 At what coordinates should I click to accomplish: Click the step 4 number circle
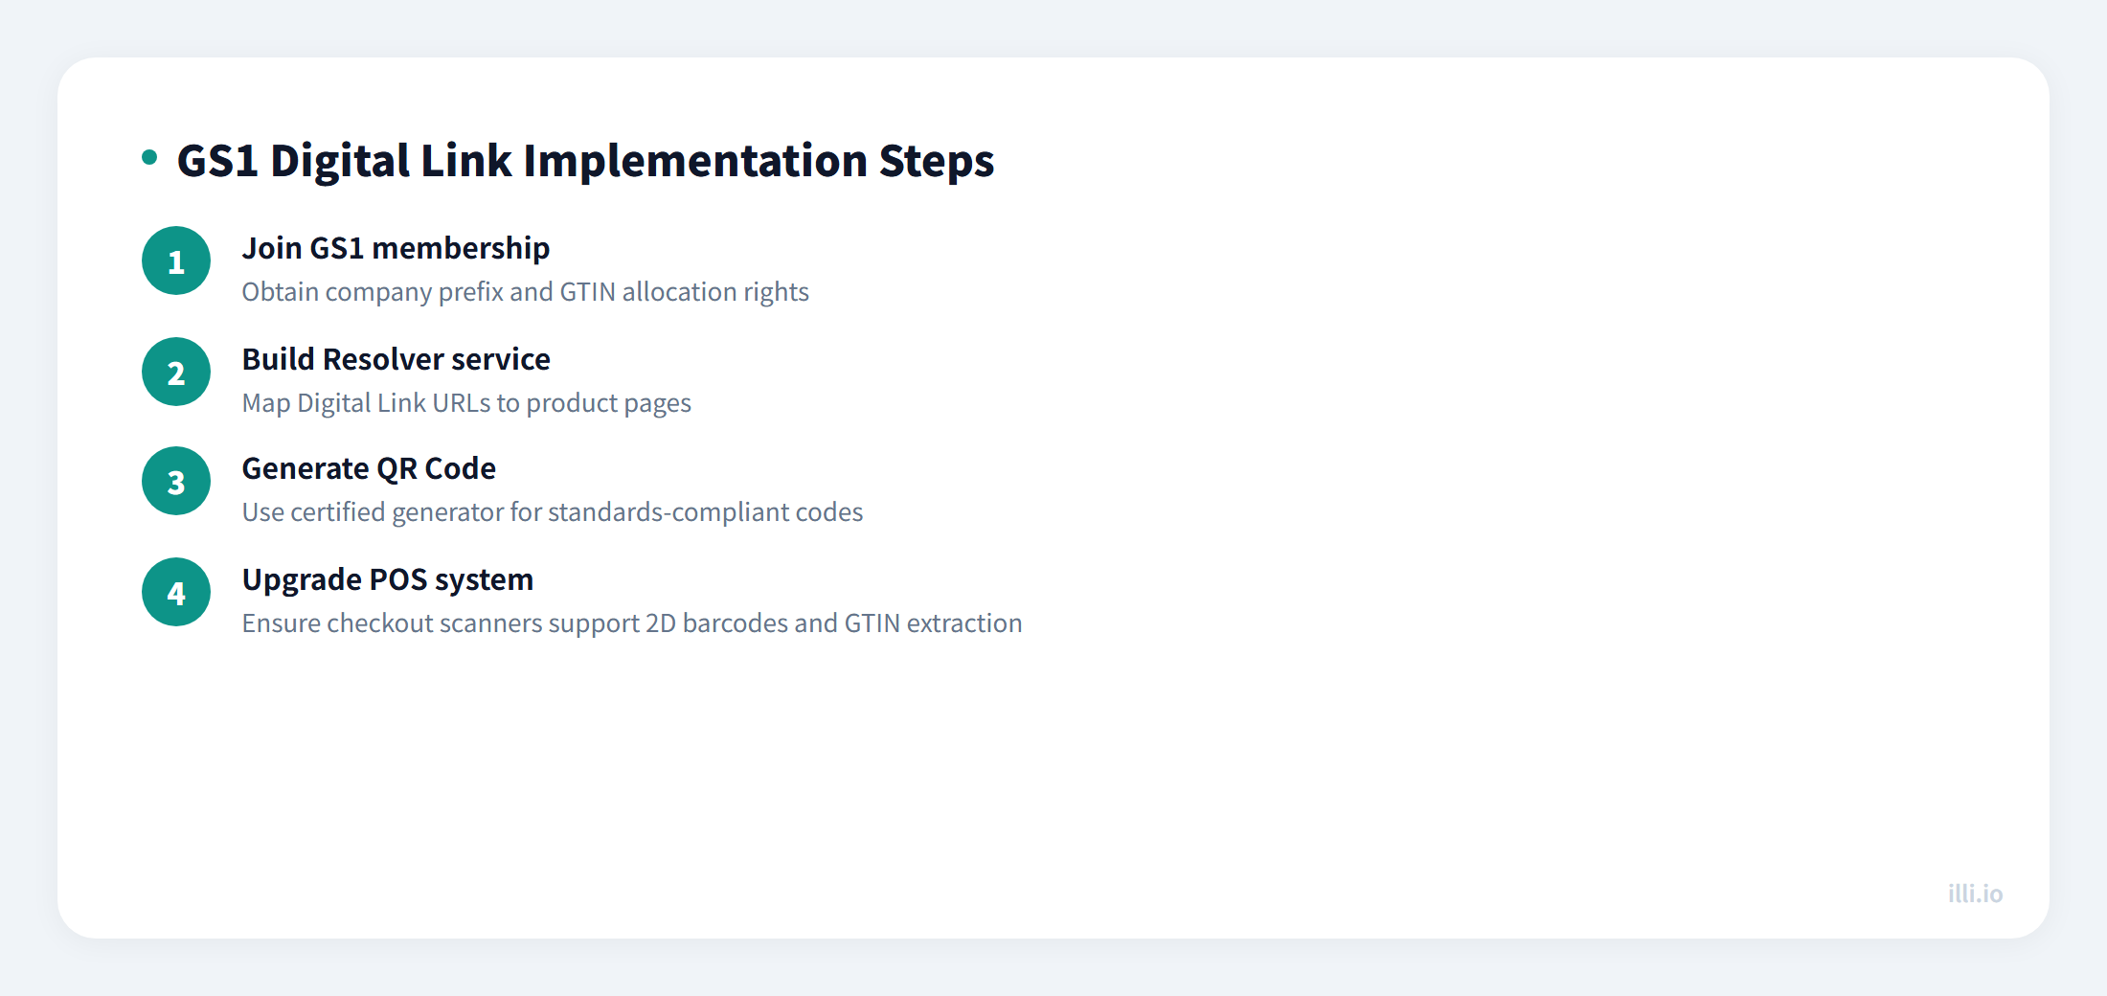click(x=176, y=592)
